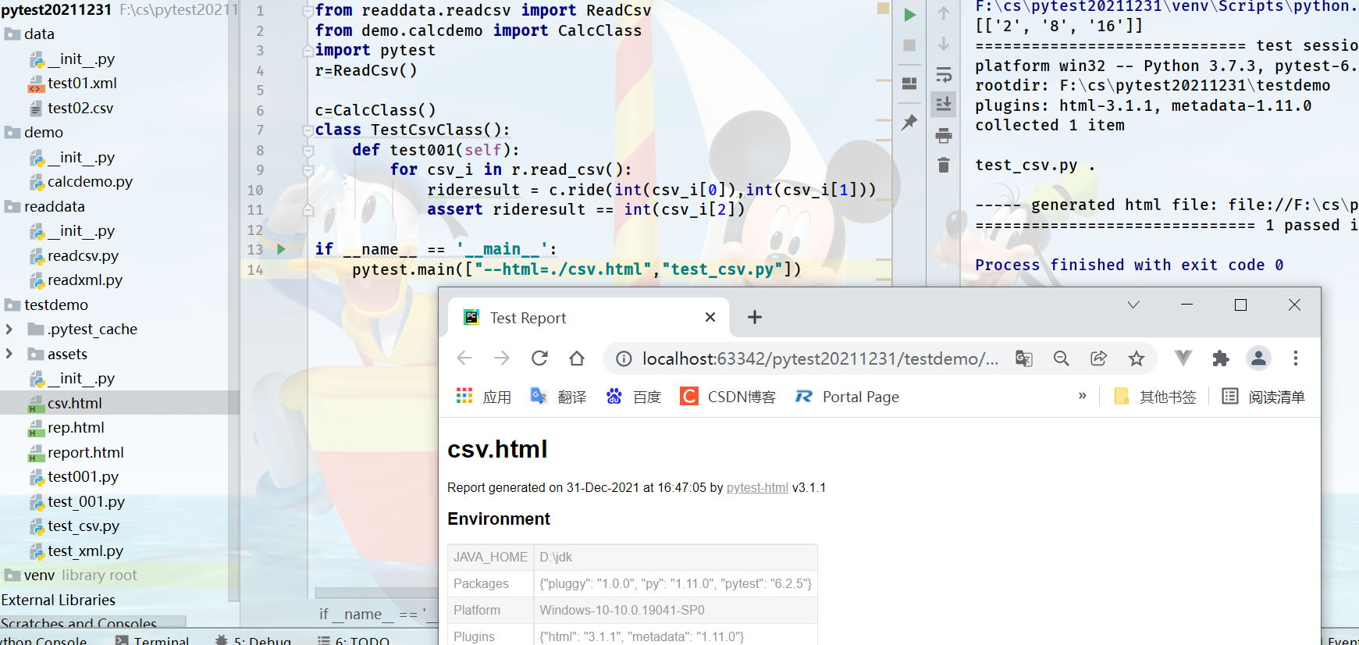Screen dimensions: 1359x645
Task: Click the project panel vertical scrollbar
Action: [233, 301]
